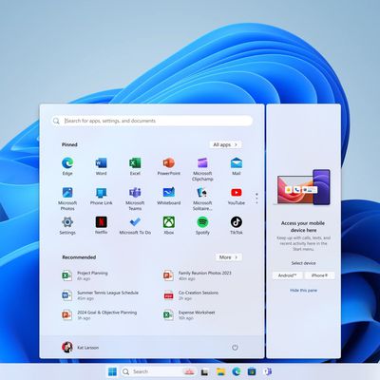Launch Microsoft Photos

tap(67, 199)
